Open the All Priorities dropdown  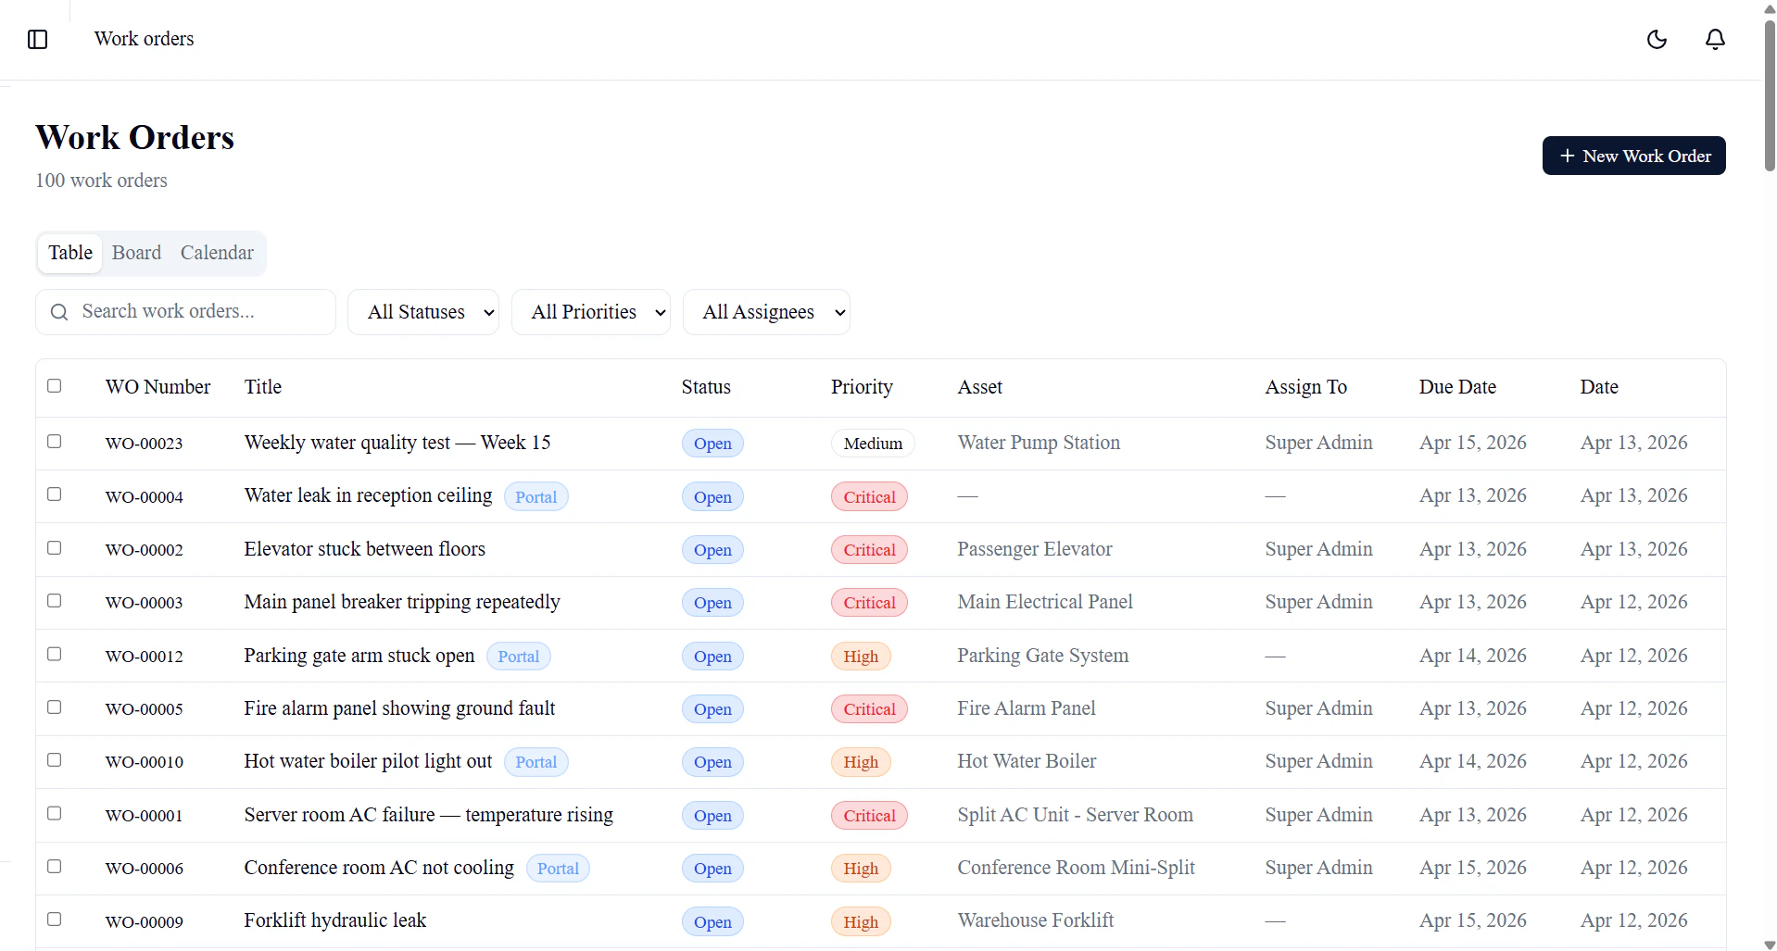[592, 312]
